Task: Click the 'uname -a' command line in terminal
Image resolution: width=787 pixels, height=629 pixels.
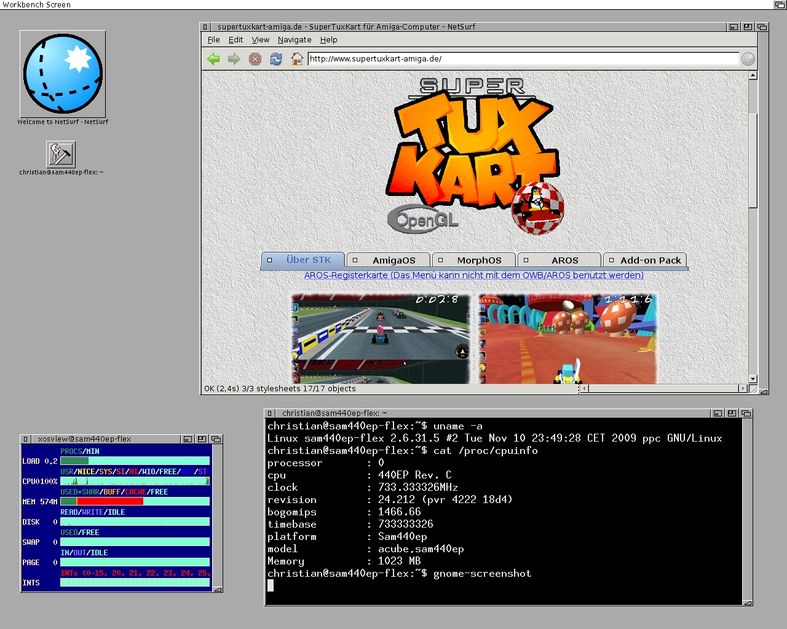Action: pos(375,426)
